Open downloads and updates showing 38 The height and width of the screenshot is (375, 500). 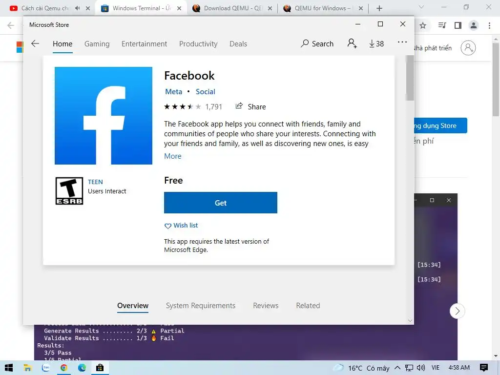click(x=376, y=43)
